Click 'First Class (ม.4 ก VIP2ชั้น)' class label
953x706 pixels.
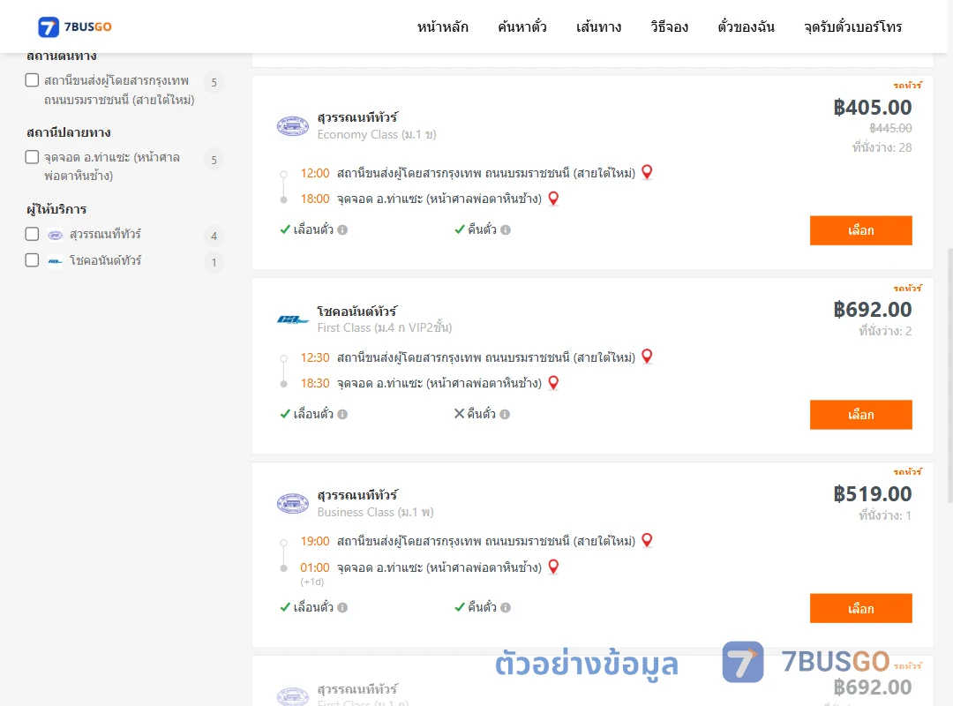pos(385,327)
